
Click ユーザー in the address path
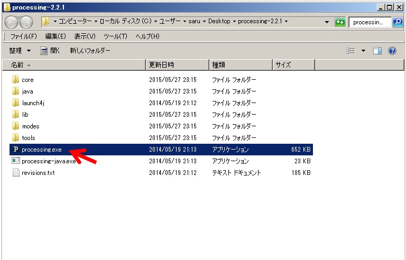(x=170, y=22)
